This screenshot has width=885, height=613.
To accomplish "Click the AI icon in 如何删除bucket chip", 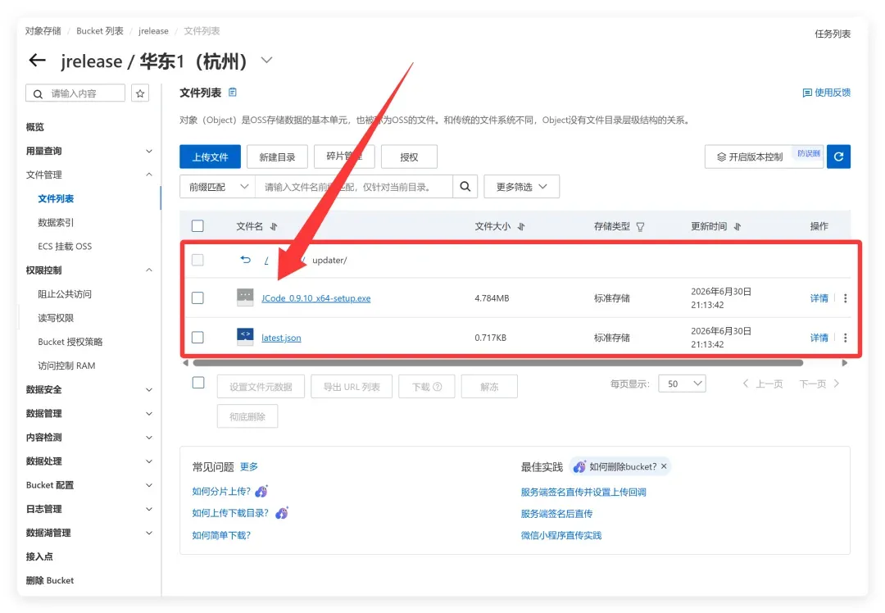I will [579, 467].
